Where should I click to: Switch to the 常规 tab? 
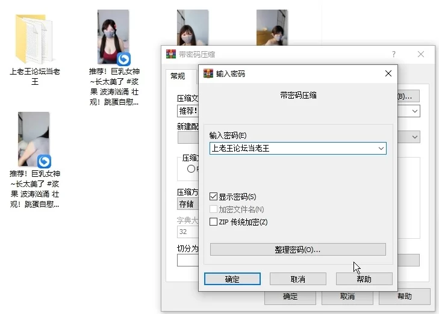coord(178,76)
